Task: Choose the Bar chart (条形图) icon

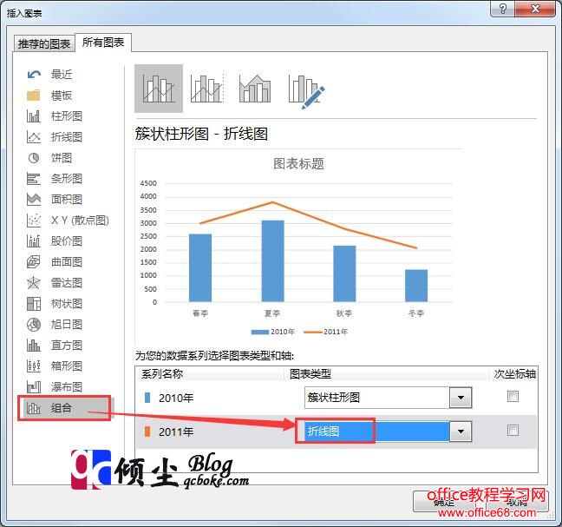Action: pyautogui.click(x=34, y=179)
